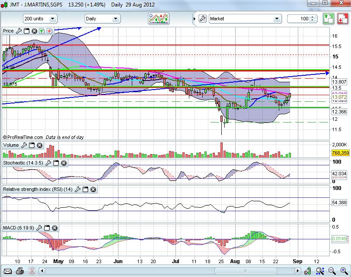Maximize the MACD panel
This screenshot has width=351, height=277.
[47, 228]
